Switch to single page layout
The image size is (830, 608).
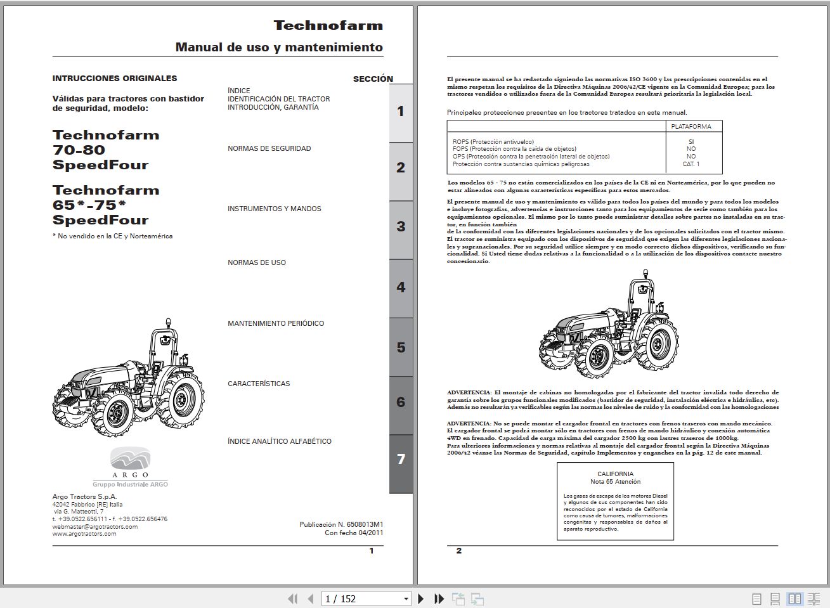click(756, 598)
